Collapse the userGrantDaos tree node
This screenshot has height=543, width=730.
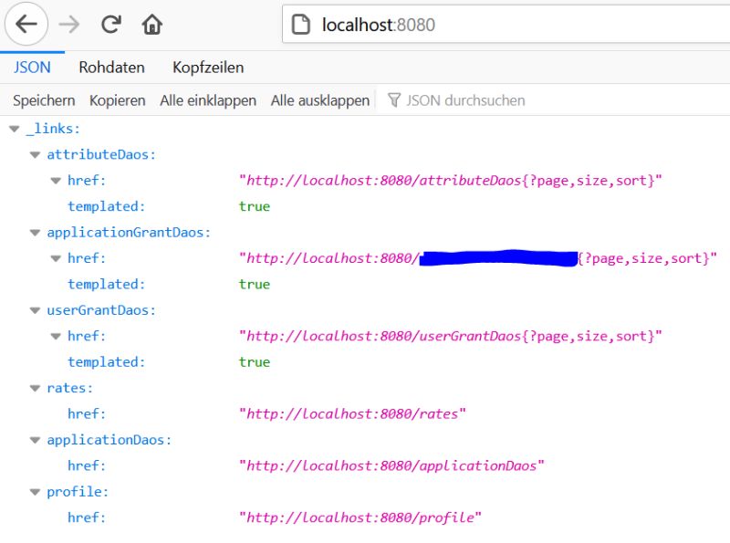(34, 309)
